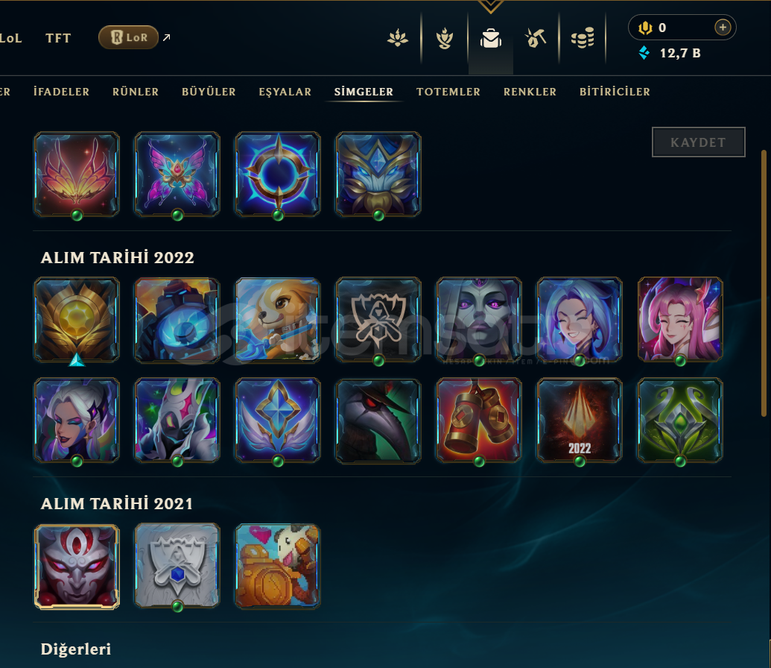
Task: Open the BİTİRİCİLER tab
Action: [x=615, y=92]
